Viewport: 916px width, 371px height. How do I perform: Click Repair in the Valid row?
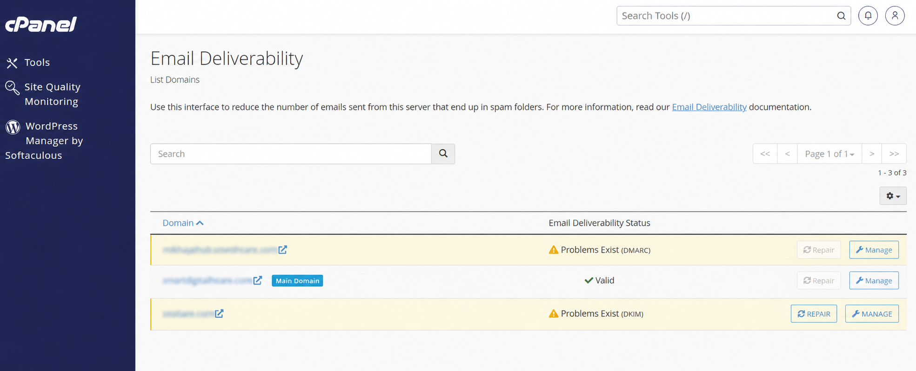tap(819, 280)
